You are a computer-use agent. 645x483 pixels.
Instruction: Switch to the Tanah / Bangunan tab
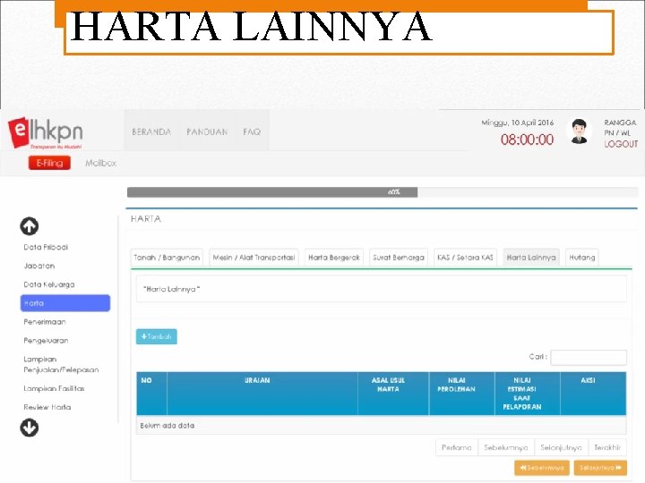[x=167, y=258]
